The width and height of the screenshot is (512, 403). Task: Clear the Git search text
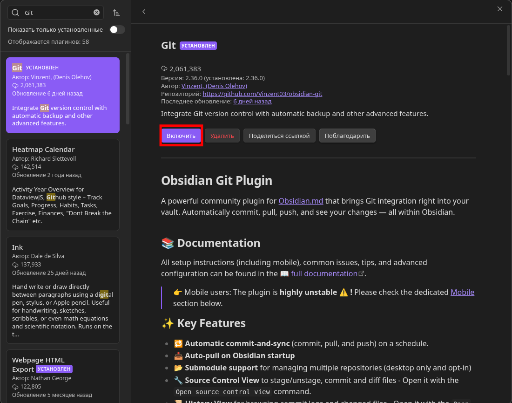click(96, 13)
